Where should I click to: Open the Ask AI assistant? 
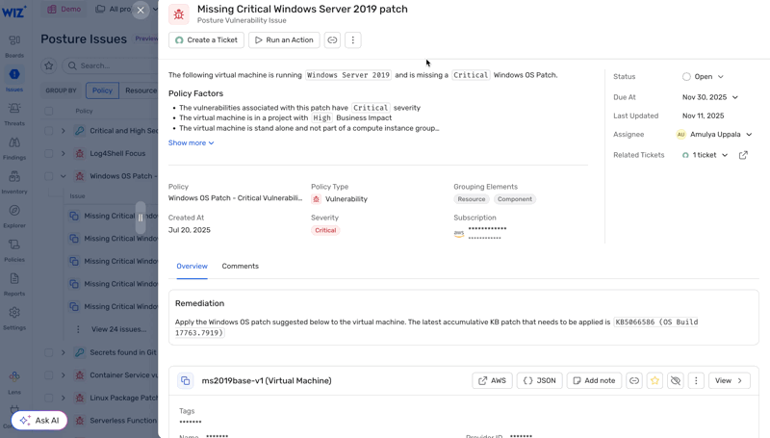click(39, 421)
